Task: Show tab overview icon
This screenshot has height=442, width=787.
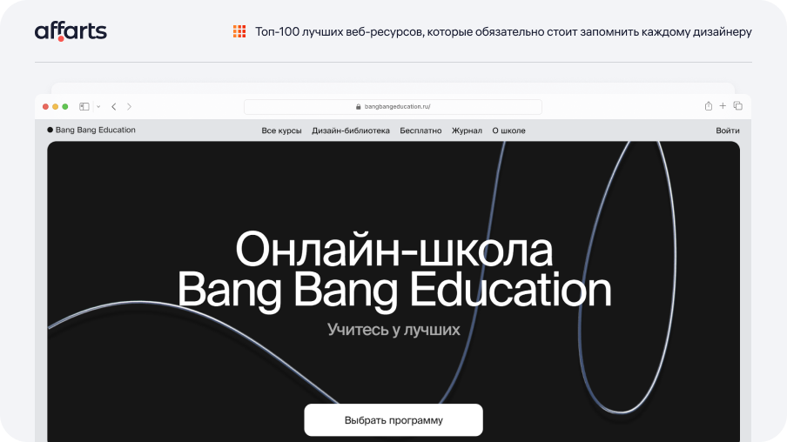Action: tap(738, 106)
